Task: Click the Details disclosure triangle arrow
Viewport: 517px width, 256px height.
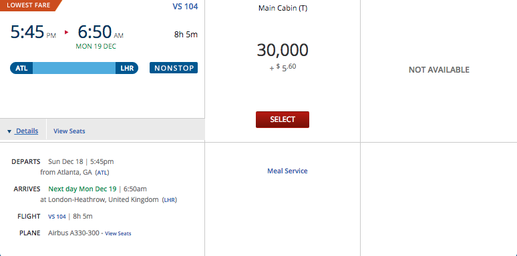Action: [9, 131]
